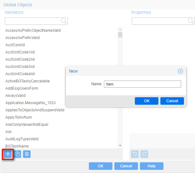Click the redo icon under Properties
195x173 pixels.
144,154
